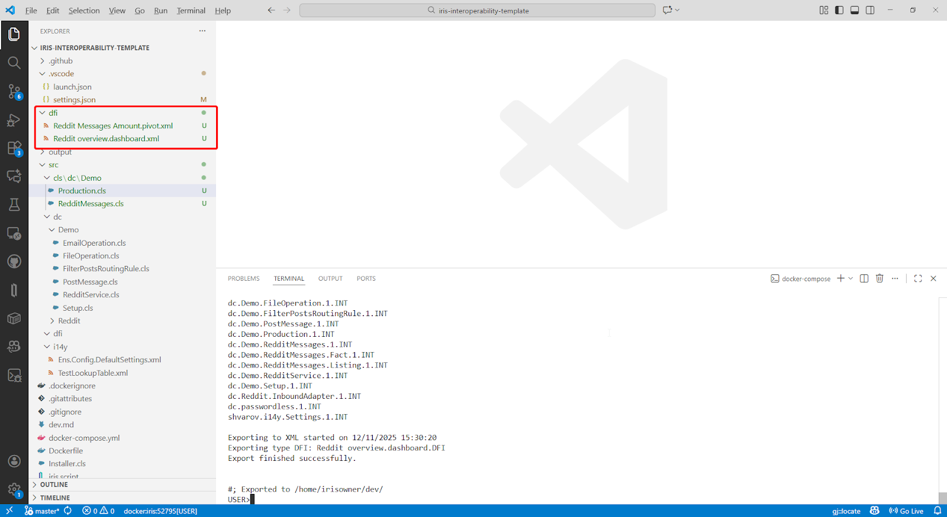
Task: Switch to the PROBLEMS panel tab
Action: click(x=243, y=278)
